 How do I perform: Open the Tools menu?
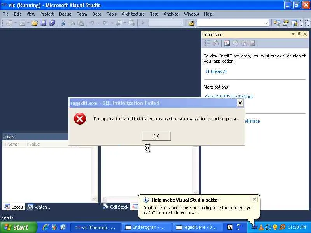click(x=112, y=14)
